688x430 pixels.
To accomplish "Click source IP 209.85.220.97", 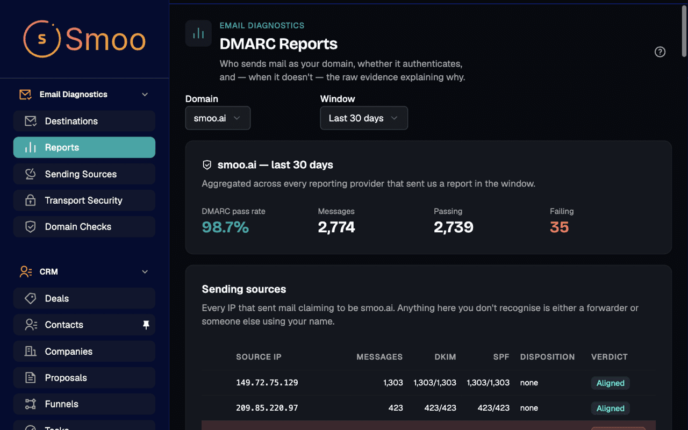I will tap(267, 408).
